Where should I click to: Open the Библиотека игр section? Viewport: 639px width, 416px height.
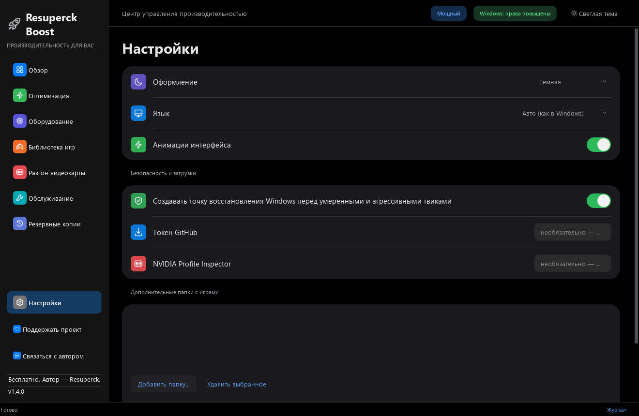click(x=54, y=147)
